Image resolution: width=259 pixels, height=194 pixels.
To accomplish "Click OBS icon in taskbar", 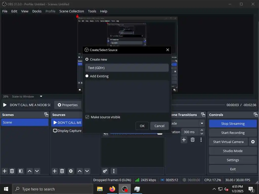I will [125, 189].
